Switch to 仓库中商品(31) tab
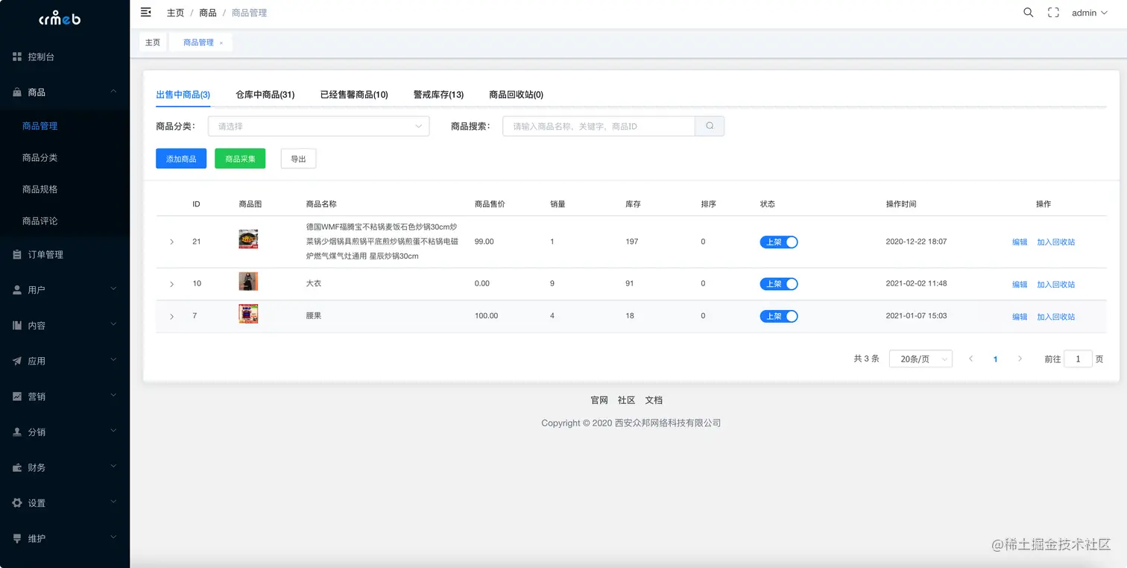This screenshot has width=1127, height=568. click(265, 95)
